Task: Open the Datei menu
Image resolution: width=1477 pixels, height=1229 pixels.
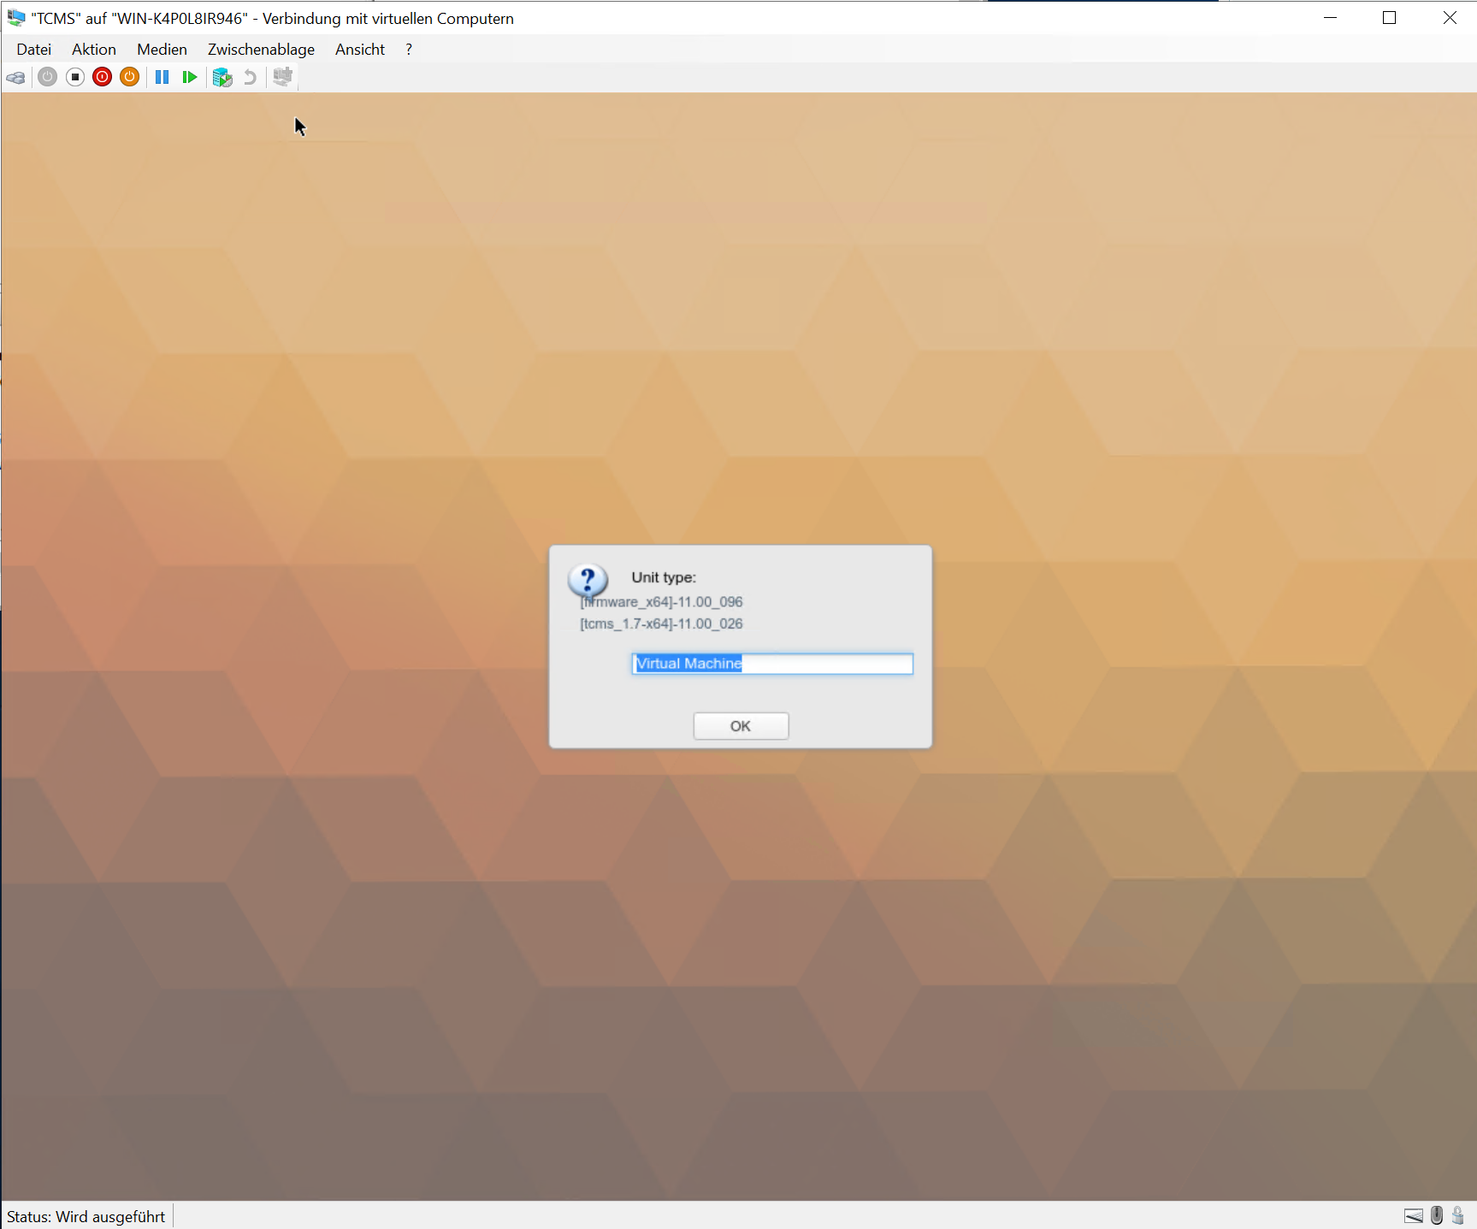Action: coord(33,50)
